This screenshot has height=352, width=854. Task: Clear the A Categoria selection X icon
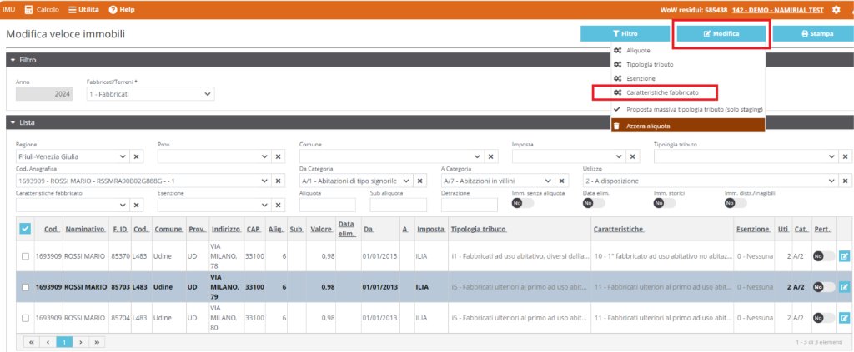click(x=561, y=181)
